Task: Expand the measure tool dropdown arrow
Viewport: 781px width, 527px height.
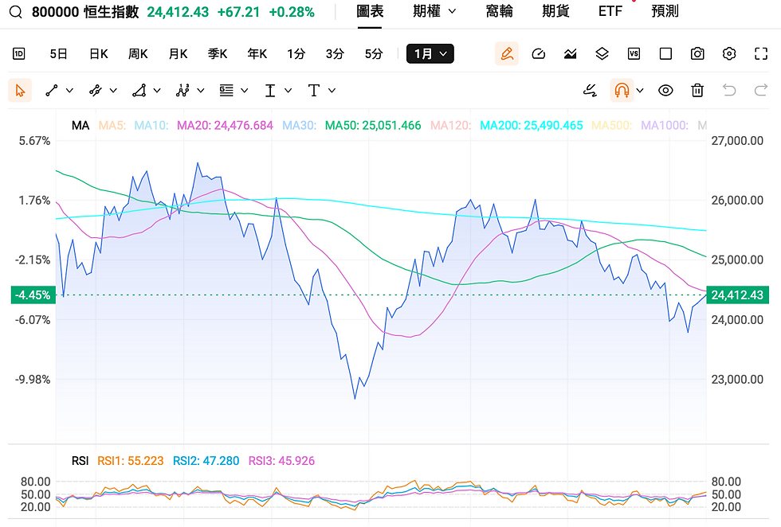Action: pyautogui.click(x=288, y=91)
